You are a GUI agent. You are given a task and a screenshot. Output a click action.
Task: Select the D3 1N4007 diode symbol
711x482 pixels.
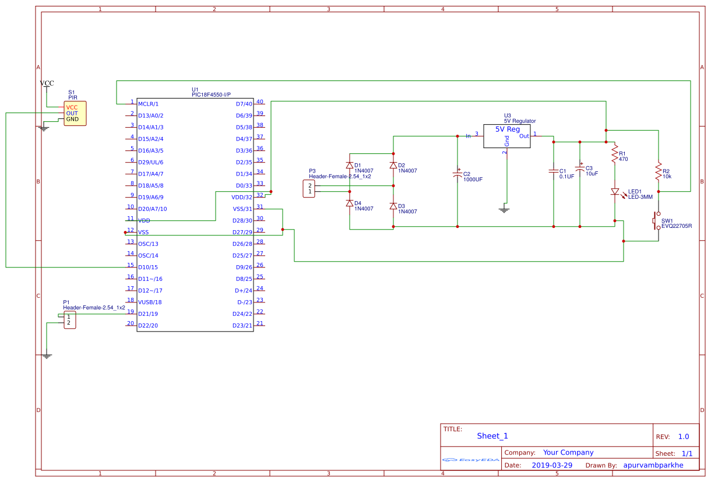(x=393, y=206)
